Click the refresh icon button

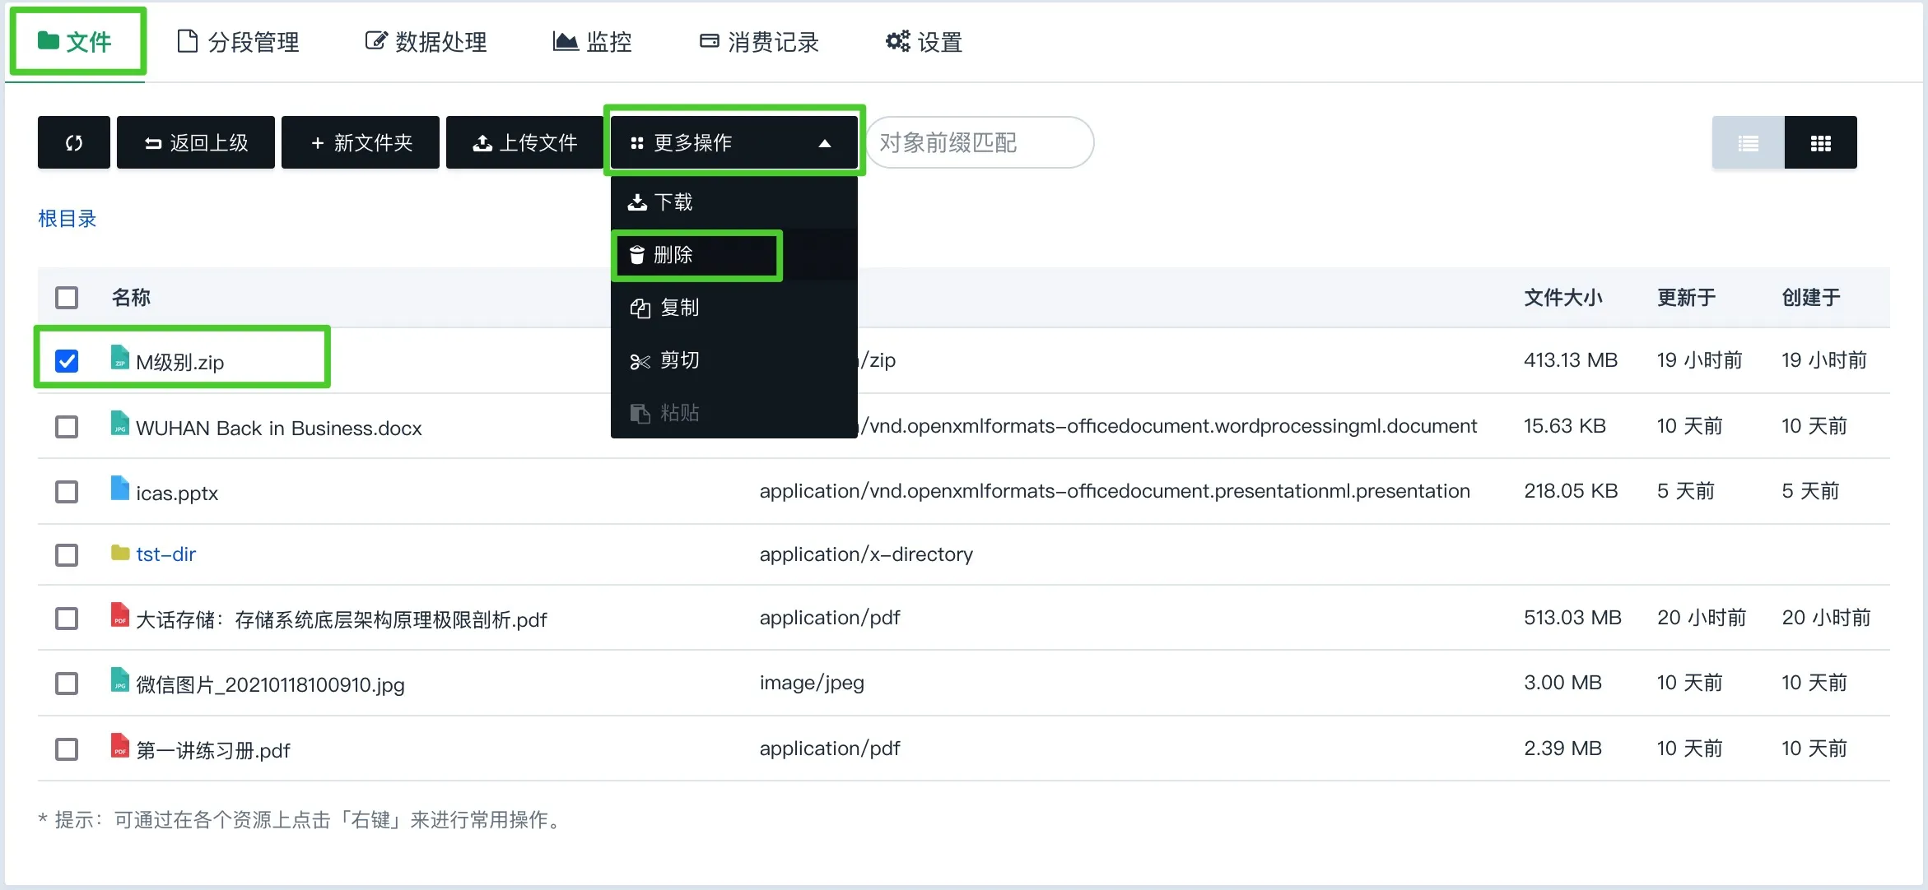tap(72, 142)
